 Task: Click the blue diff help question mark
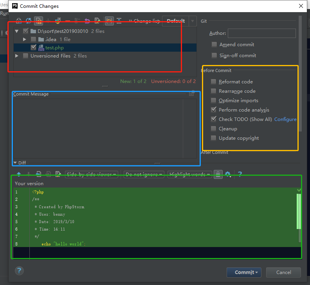(x=240, y=174)
